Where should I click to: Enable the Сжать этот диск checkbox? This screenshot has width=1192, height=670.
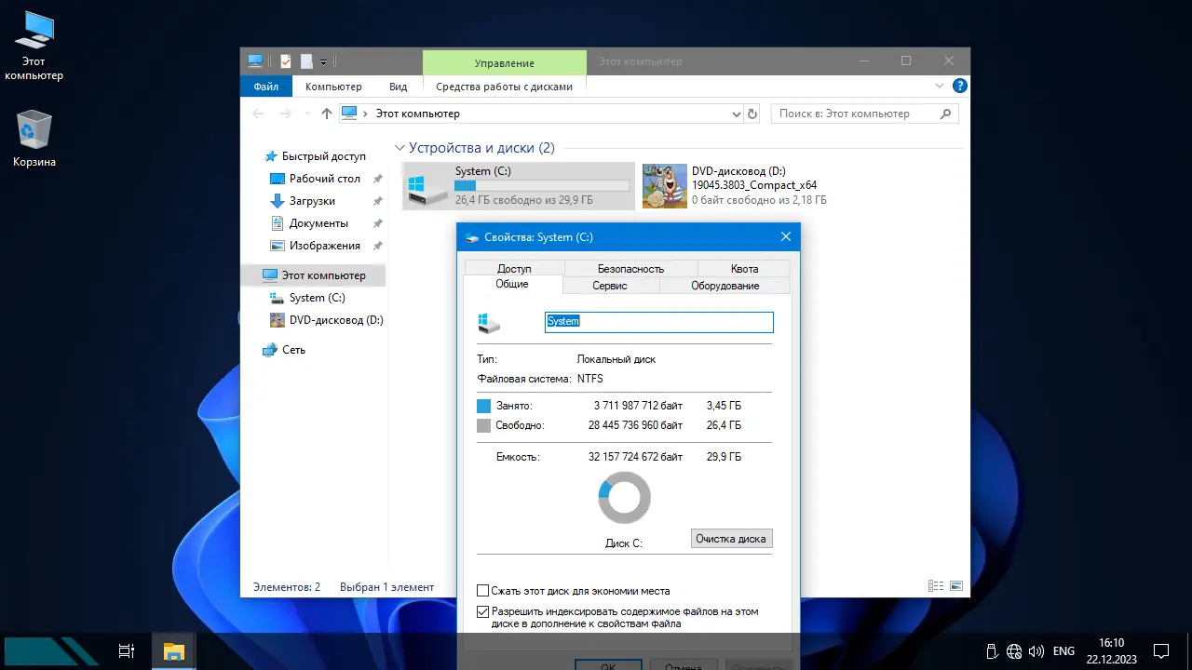click(x=482, y=591)
